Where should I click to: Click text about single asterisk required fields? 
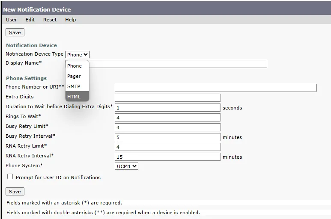[x=64, y=203]
